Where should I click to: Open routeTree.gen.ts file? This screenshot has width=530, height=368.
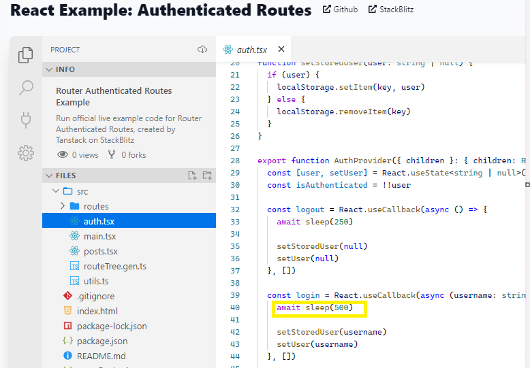115,266
